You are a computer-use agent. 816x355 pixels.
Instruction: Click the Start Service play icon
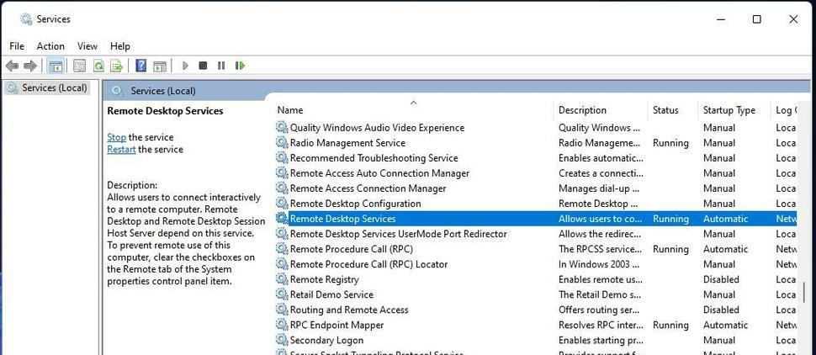click(185, 66)
